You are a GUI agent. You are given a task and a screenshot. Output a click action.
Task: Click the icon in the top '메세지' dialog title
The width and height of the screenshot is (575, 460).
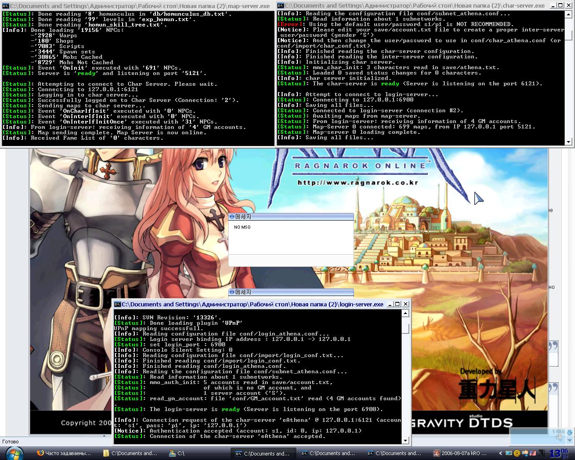[232, 217]
